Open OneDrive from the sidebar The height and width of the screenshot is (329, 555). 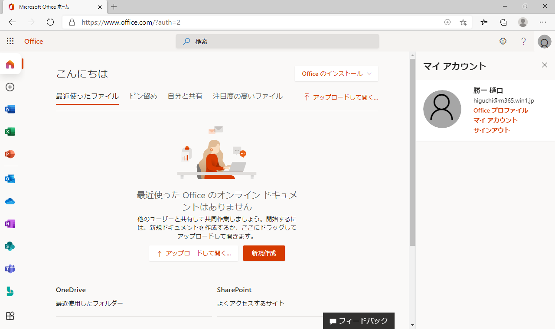tap(10, 201)
